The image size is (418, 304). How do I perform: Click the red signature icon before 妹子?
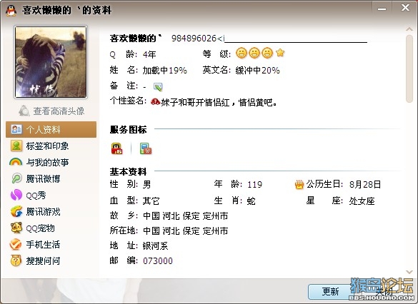[x=155, y=101]
